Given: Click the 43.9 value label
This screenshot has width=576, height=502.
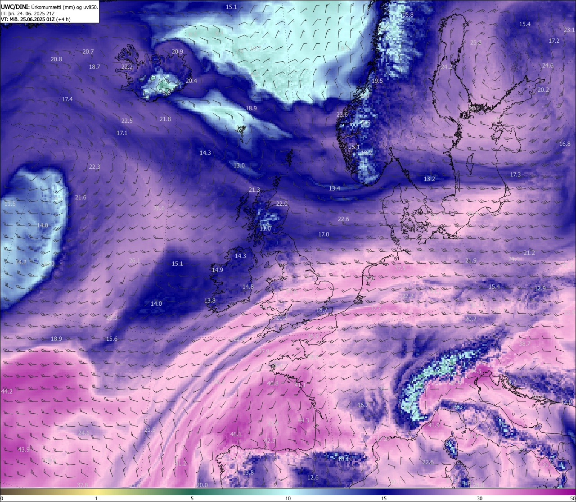Looking at the screenshot, I should [x=24, y=450].
